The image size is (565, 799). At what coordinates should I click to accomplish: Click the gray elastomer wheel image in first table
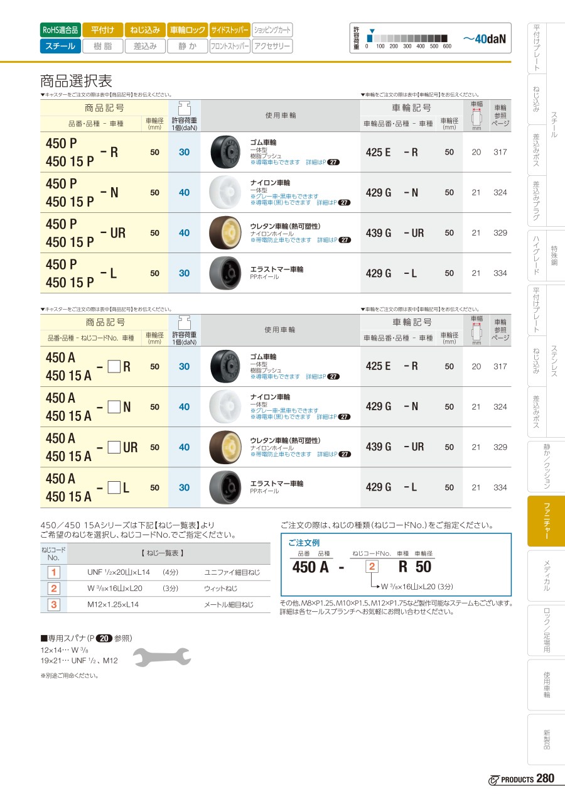(223, 273)
